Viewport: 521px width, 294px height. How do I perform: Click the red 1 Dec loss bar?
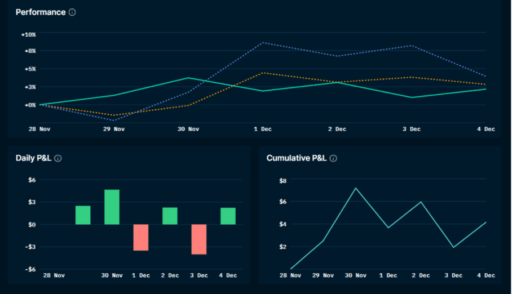pyautogui.click(x=141, y=237)
